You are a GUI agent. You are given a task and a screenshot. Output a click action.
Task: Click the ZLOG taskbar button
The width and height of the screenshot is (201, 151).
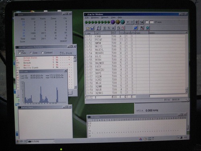coord(41,141)
